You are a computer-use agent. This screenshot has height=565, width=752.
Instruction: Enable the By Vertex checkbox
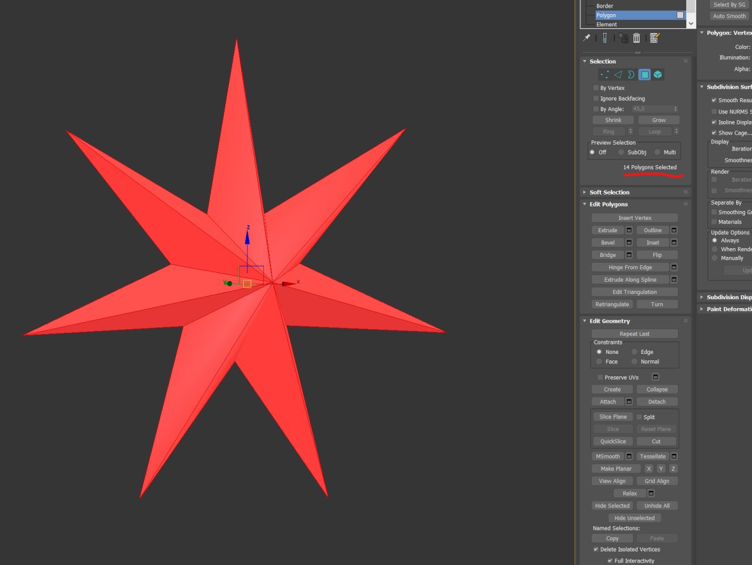click(596, 88)
